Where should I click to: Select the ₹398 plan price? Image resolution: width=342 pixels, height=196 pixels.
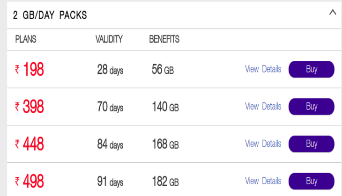[29, 107]
